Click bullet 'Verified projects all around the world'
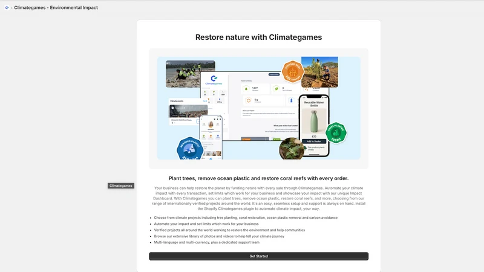This screenshot has height=272, width=484. point(229,230)
